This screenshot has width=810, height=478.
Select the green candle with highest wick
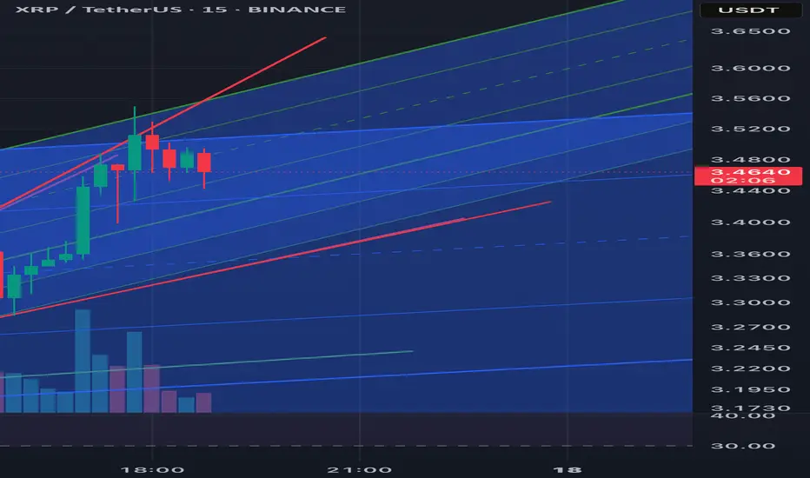135,152
